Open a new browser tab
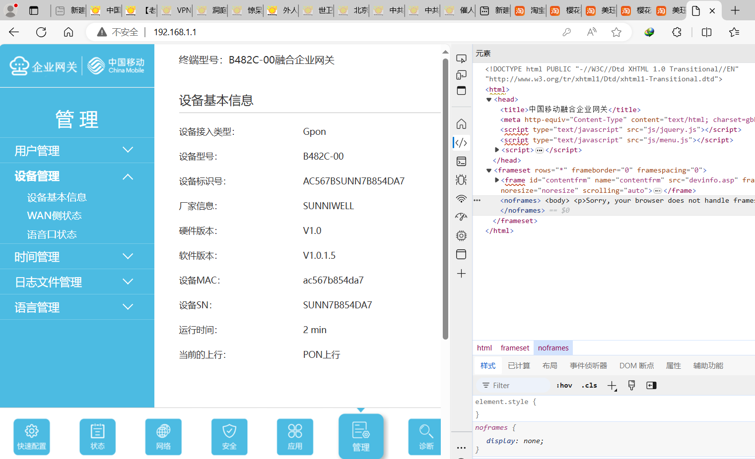The height and width of the screenshot is (459, 755). tap(735, 10)
